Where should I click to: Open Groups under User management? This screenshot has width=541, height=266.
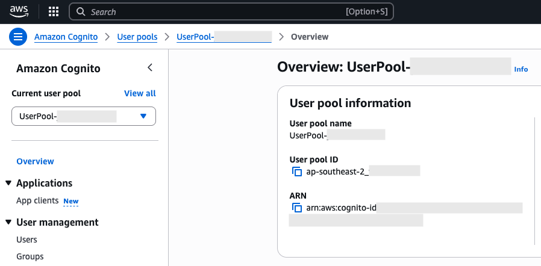pos(30,256)
